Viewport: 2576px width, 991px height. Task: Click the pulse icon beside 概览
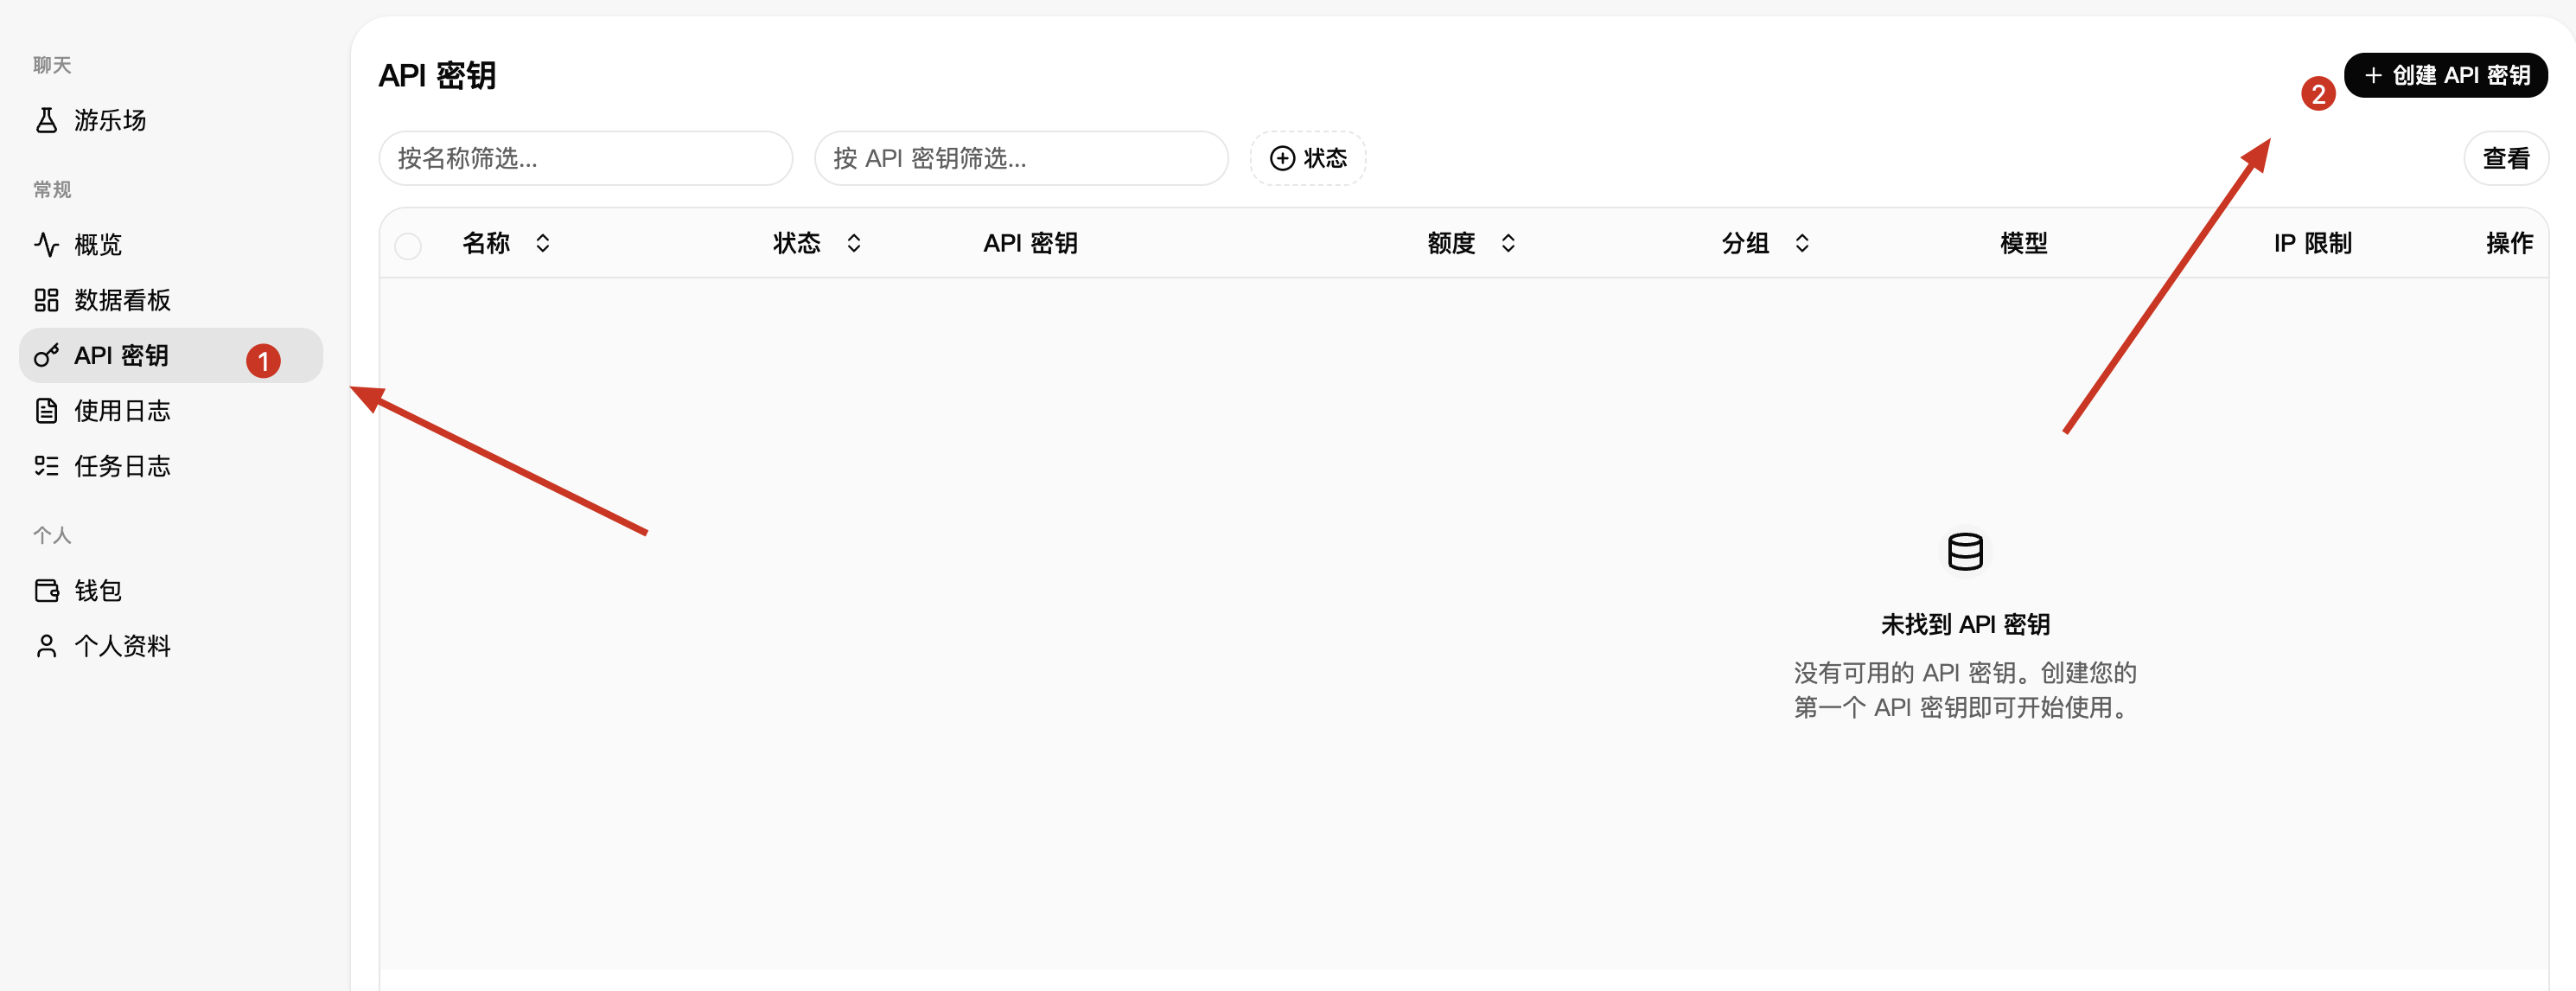point(46,245)
